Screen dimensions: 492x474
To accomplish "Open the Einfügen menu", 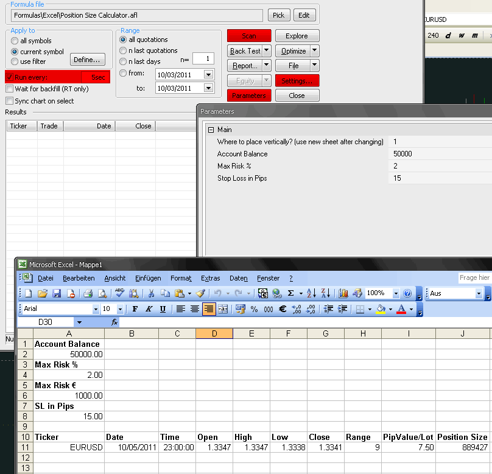I will point(148,278).
